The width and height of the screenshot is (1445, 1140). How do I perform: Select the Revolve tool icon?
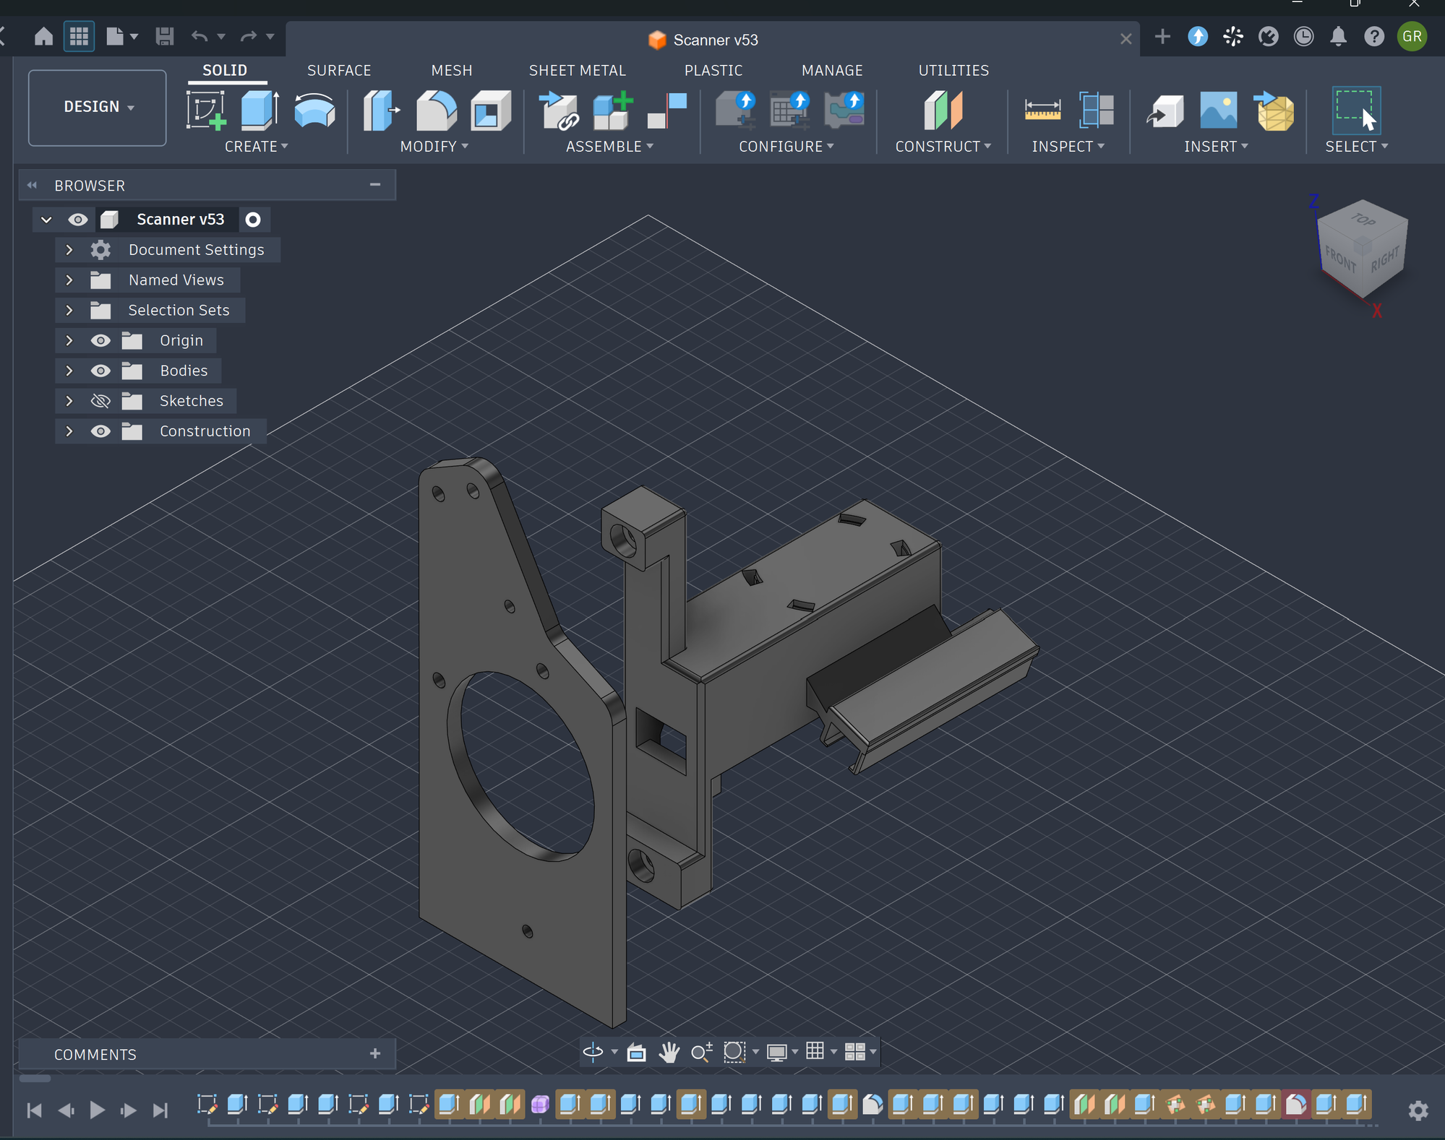314,111
